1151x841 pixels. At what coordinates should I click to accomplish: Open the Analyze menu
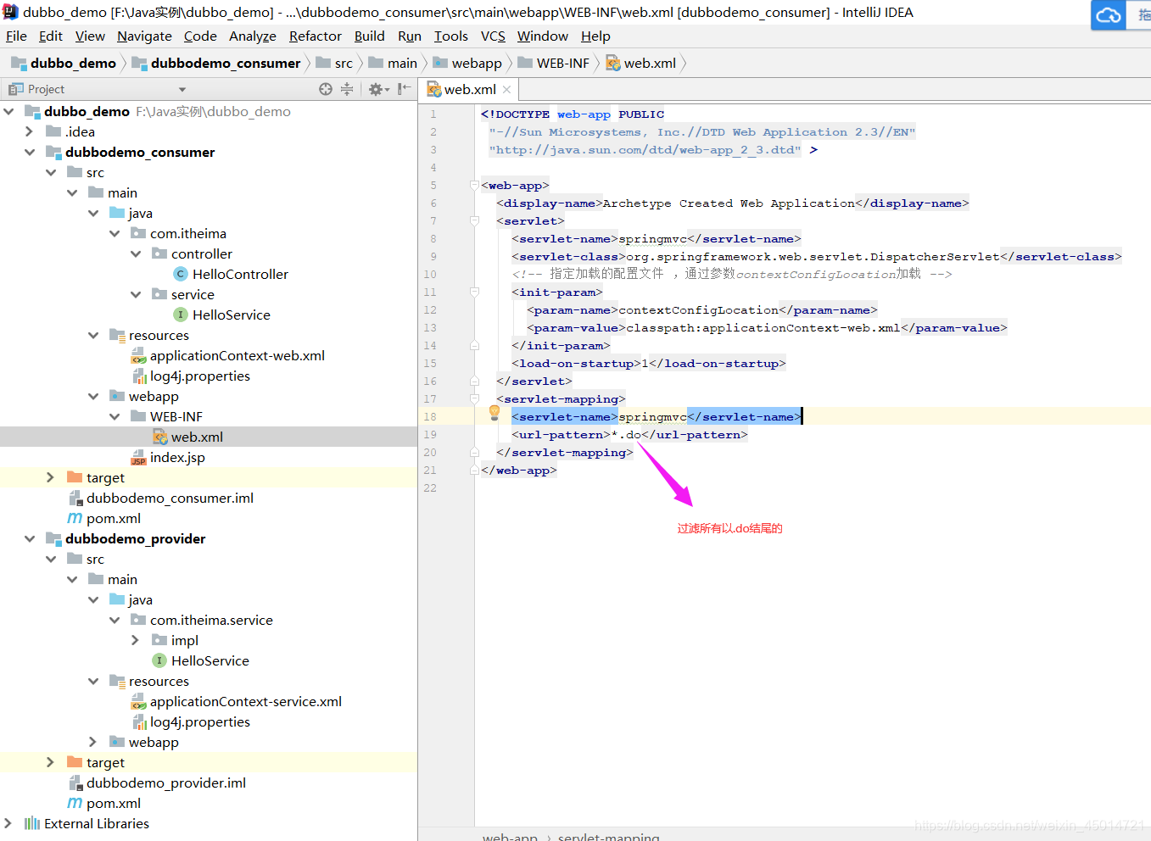[253, 36]
